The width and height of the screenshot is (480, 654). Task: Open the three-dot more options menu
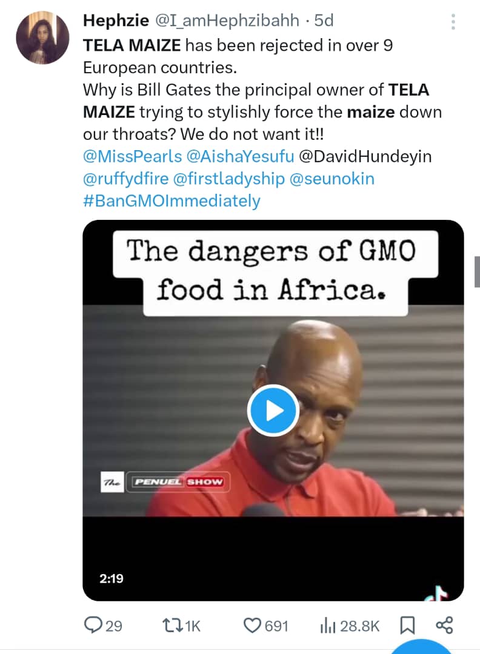(x=453, y=23)
